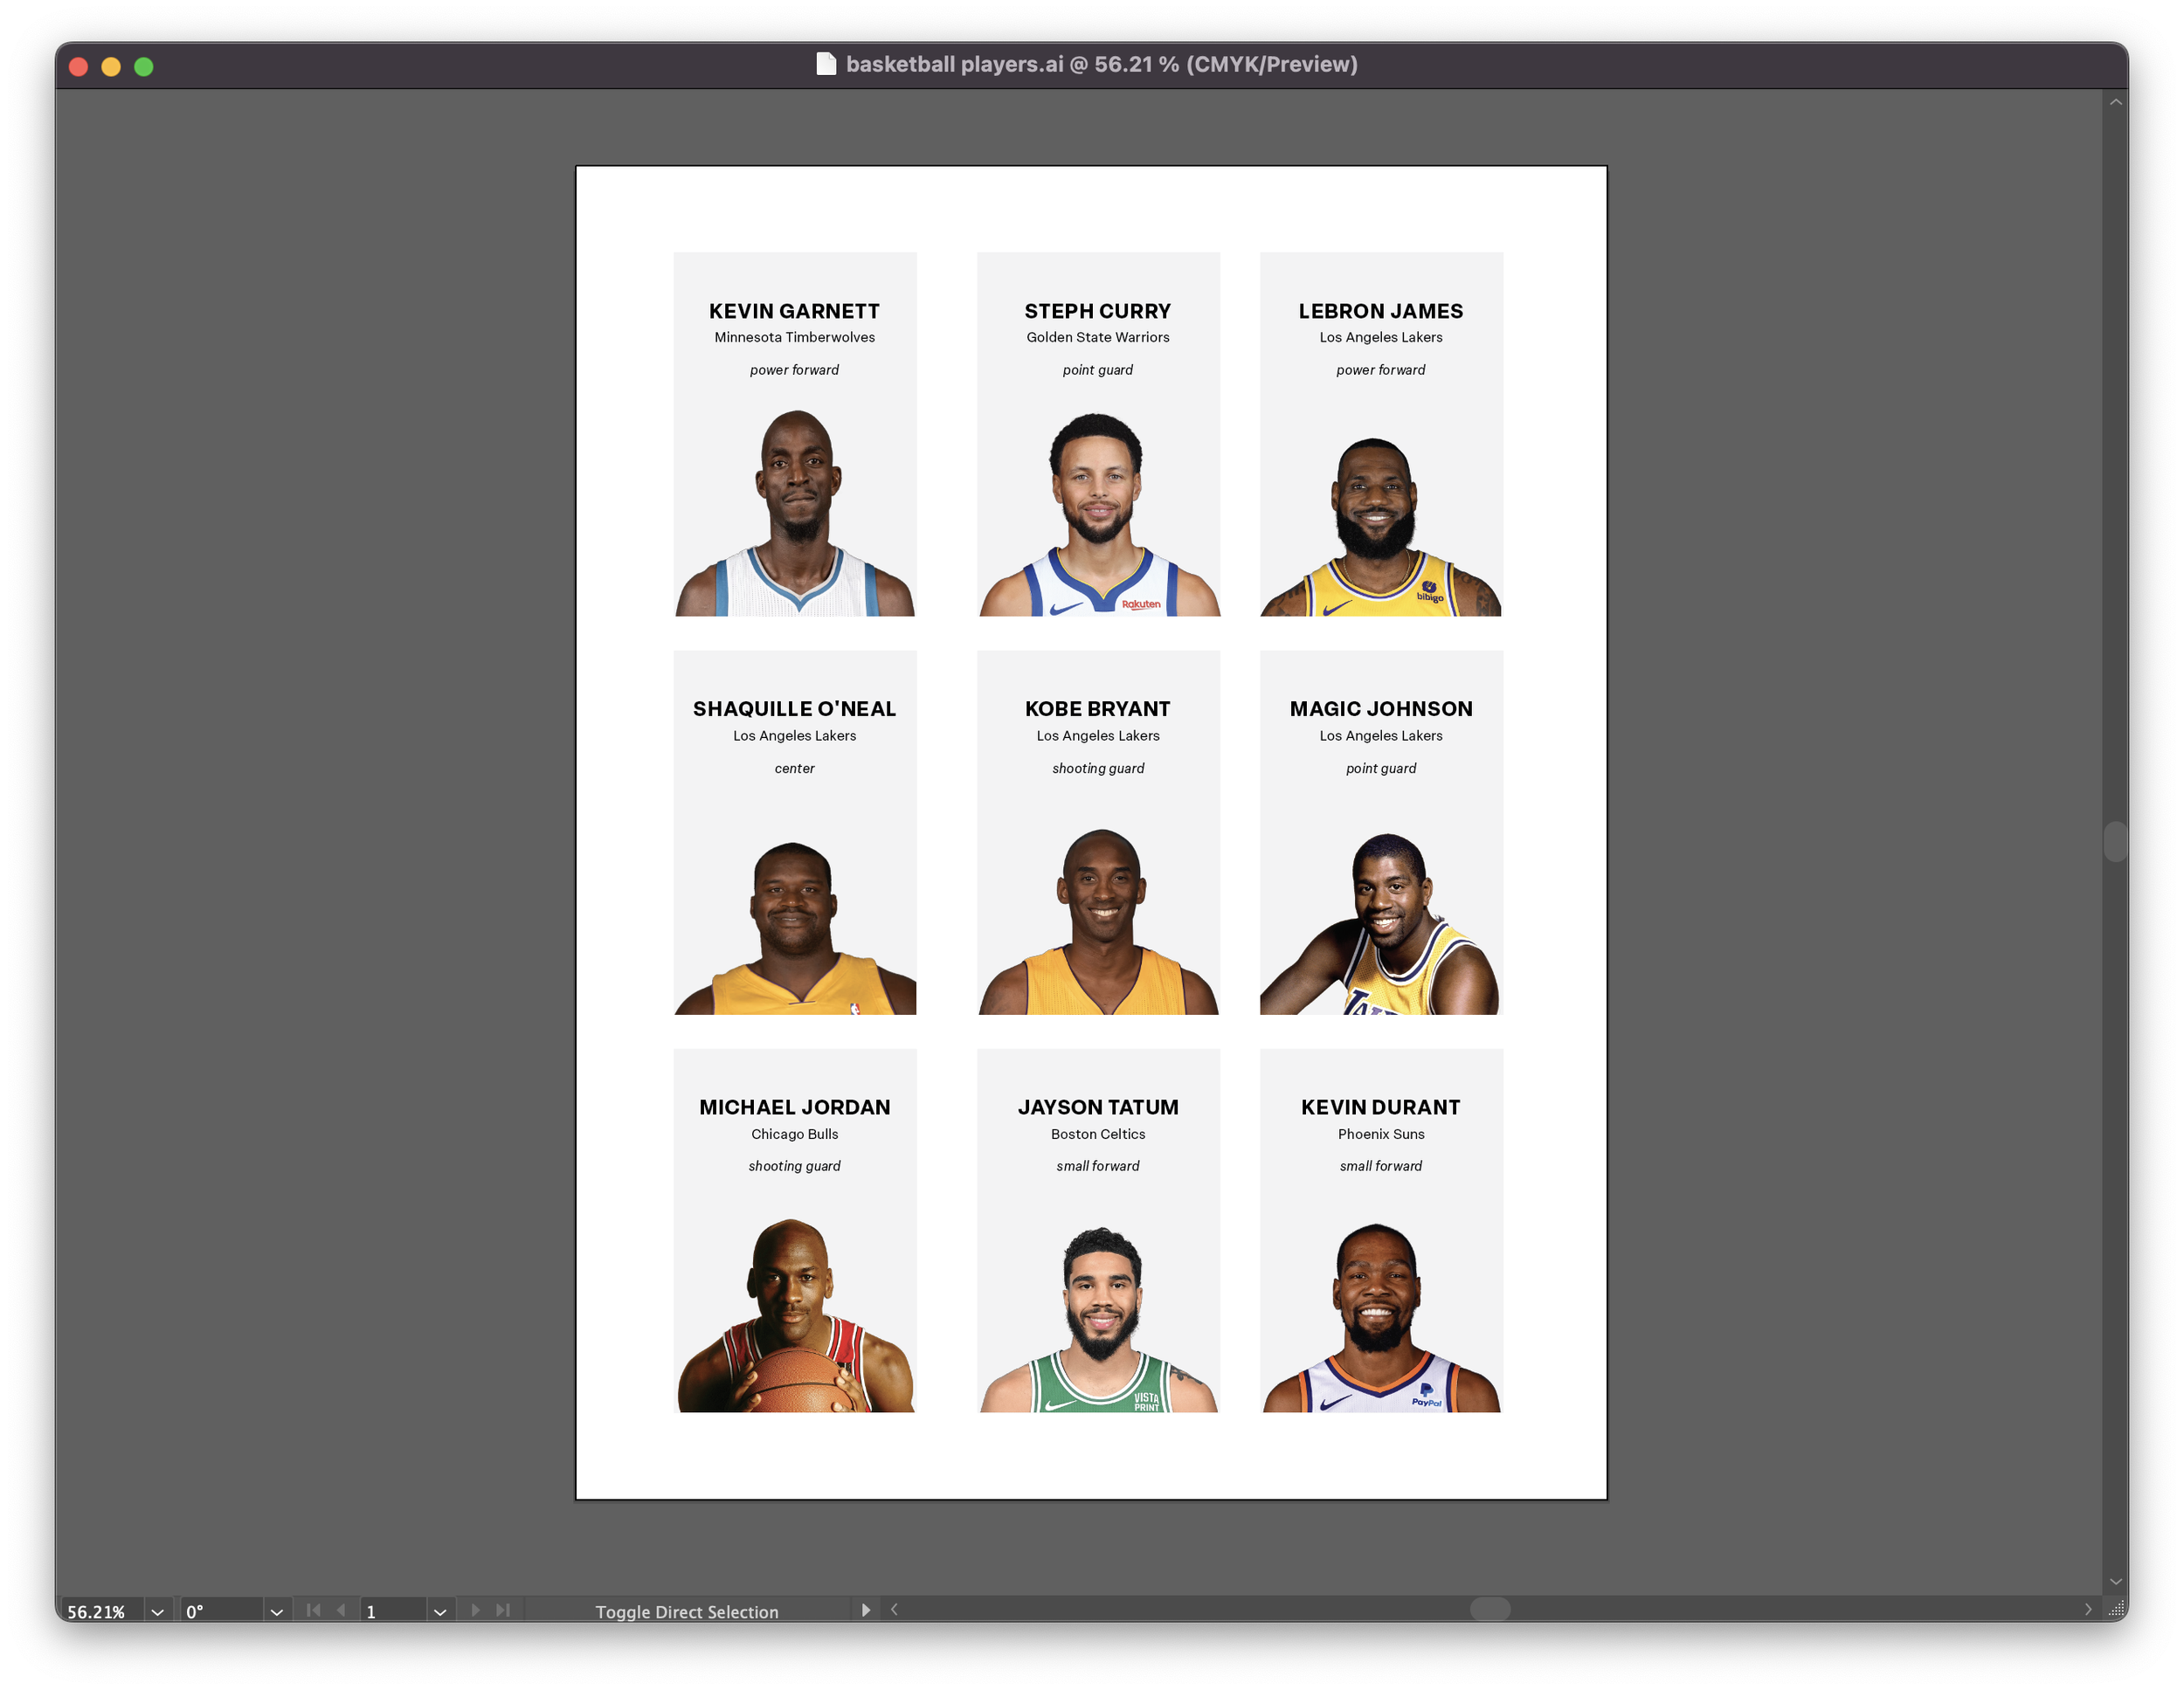
Task: Click Golden State Warriors team text
Action: click(1097, 337)
